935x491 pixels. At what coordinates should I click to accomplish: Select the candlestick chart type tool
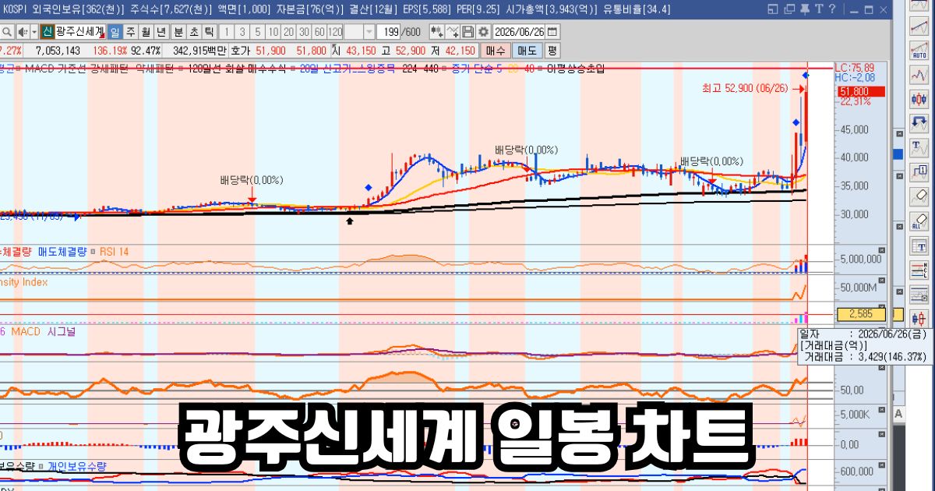(x=919, y=99)
